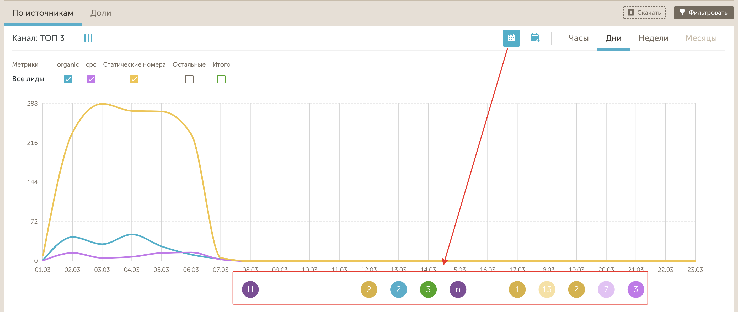Click the Статические номера column label

(134, 64)
